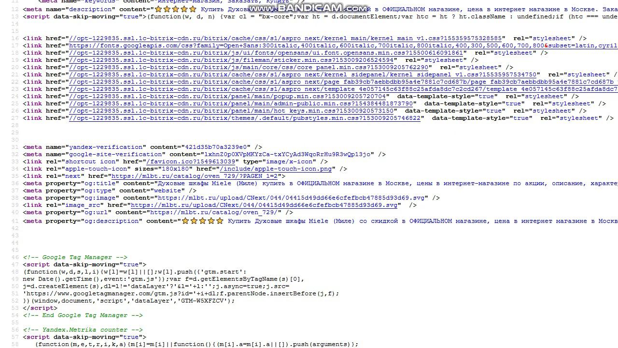Follow the page_fab39cb7 stylesheet link
The height and width of the screenshot is (348, 618).
343,82
